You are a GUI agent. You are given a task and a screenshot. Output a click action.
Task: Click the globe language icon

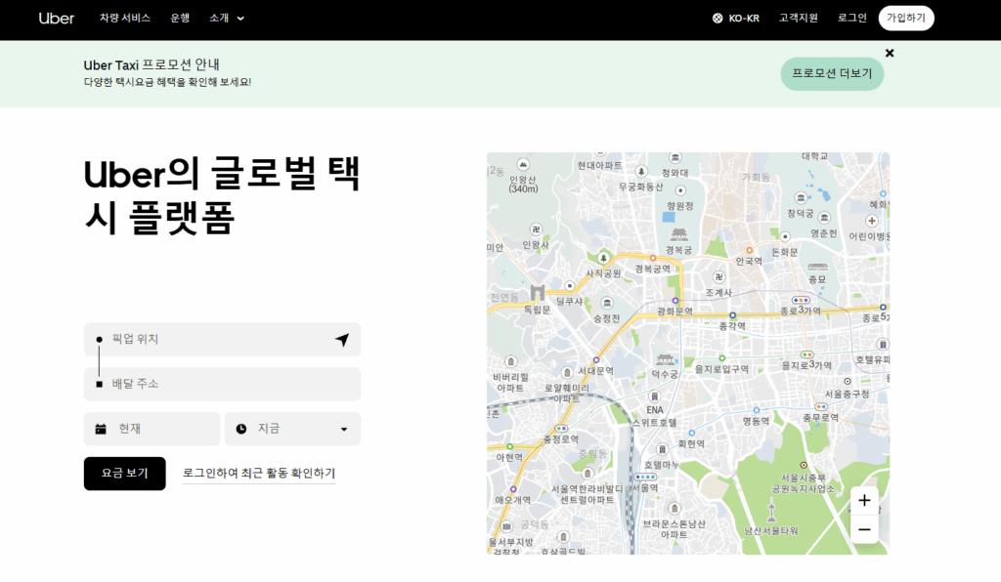[x=718, y=19]
